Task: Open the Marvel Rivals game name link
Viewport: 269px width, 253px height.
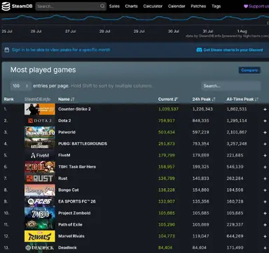Action: [71, 236]
